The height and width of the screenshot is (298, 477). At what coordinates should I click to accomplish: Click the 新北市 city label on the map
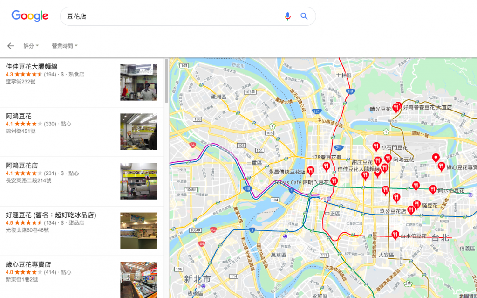(197, 278)
